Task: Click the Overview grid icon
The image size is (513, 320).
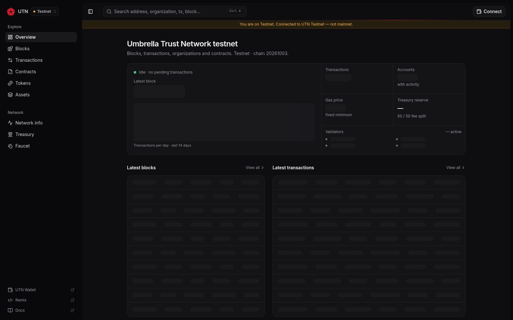Action: (x=10, y=37)
